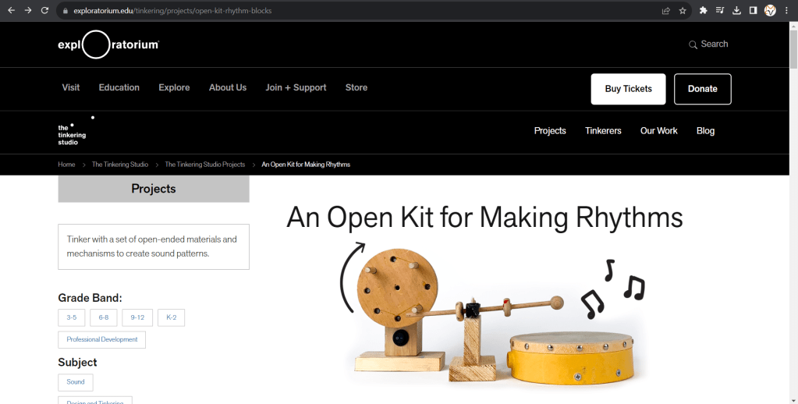Click the rhythm kit illustration image

point(493,316)
